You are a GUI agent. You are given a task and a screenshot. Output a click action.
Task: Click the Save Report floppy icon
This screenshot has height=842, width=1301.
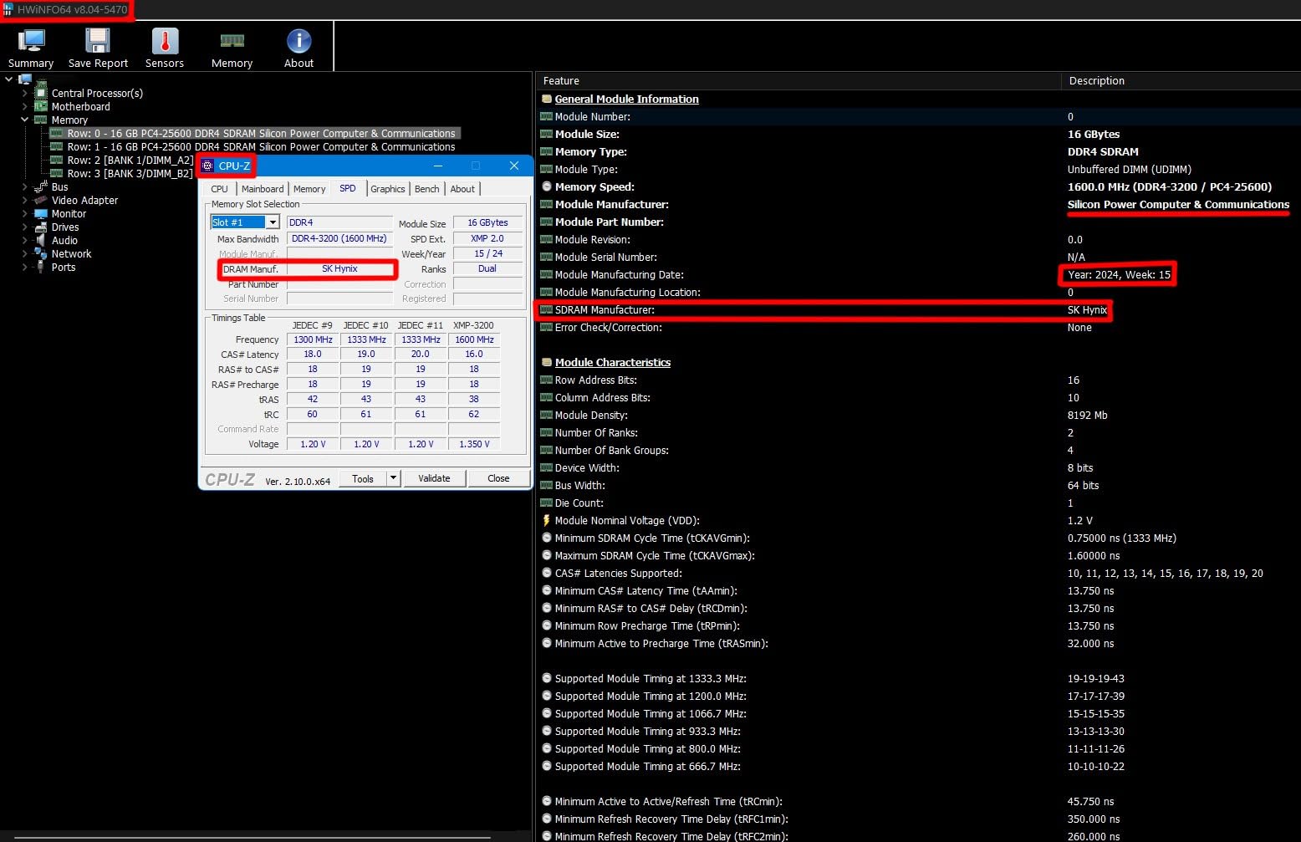coord(98,48)
